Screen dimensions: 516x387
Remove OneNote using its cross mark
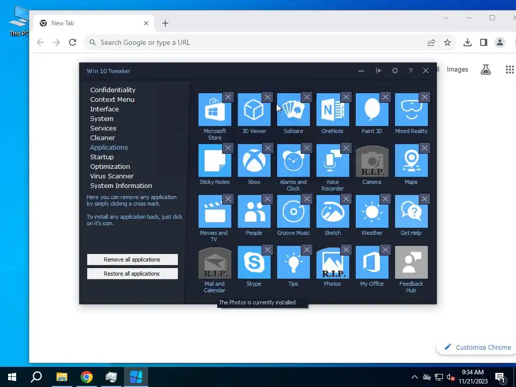tap(346, 97)
